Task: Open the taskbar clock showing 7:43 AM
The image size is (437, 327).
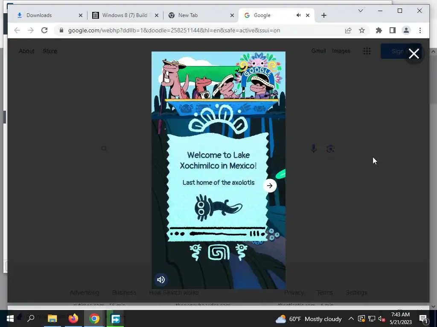Action: point(400,318)
